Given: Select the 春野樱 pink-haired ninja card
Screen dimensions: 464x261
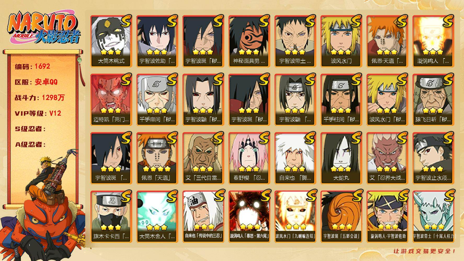Looking at the screenshot, I should click(249, 158).
